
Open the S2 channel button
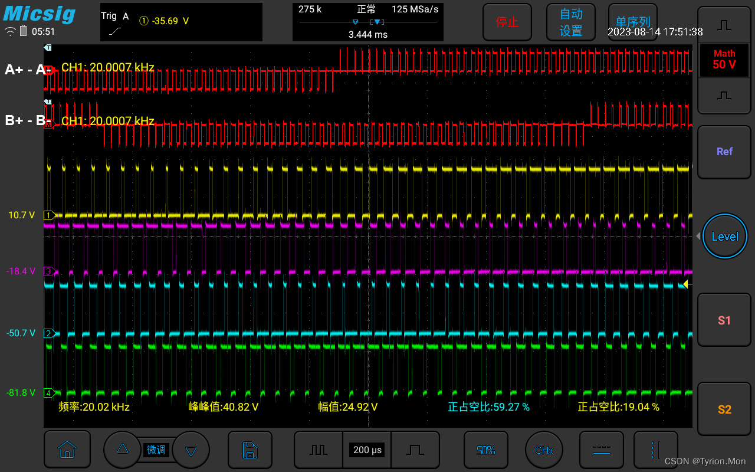click(724, 409)
